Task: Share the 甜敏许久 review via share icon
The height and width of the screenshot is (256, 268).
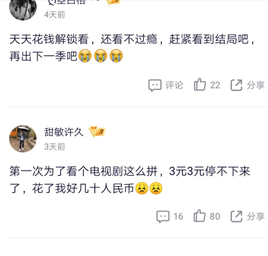Action: (236, 216)
